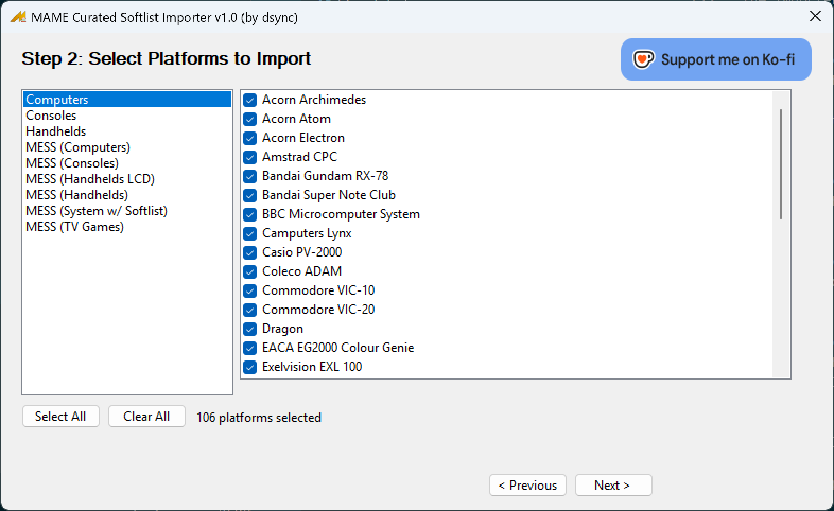Uncheck the Casio PV-2000 checkbox
The width and height of the screenshot is (834, 511).
[x=250, y=253]
